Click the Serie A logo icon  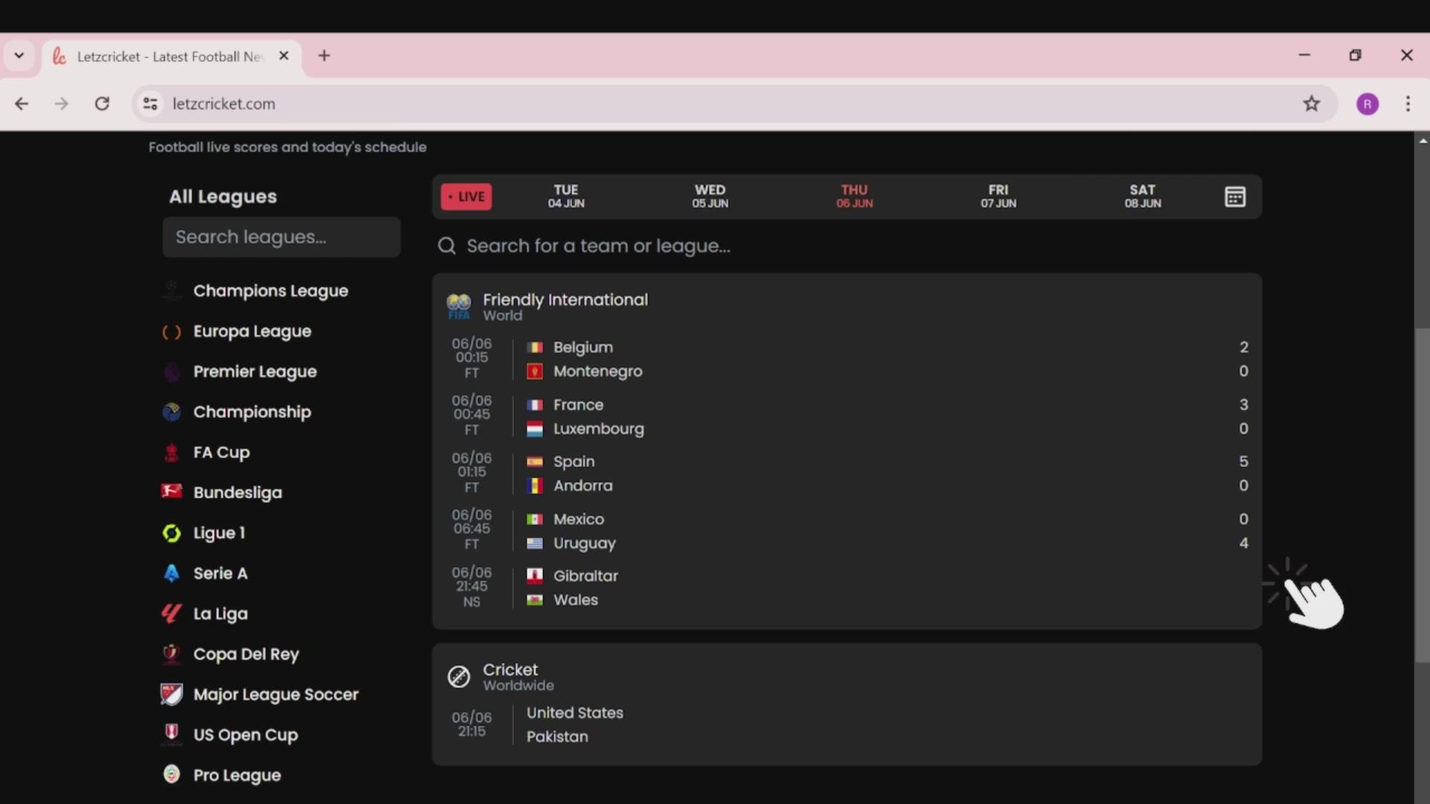[x=171, y=573]
